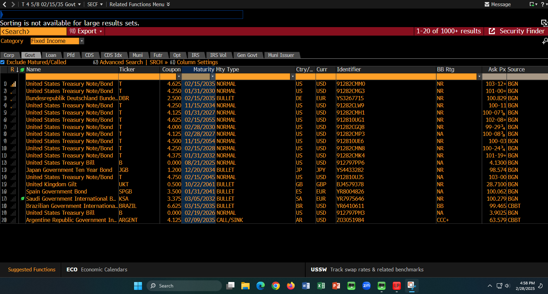Click the Windows taskbar Search box

[184, 286]
